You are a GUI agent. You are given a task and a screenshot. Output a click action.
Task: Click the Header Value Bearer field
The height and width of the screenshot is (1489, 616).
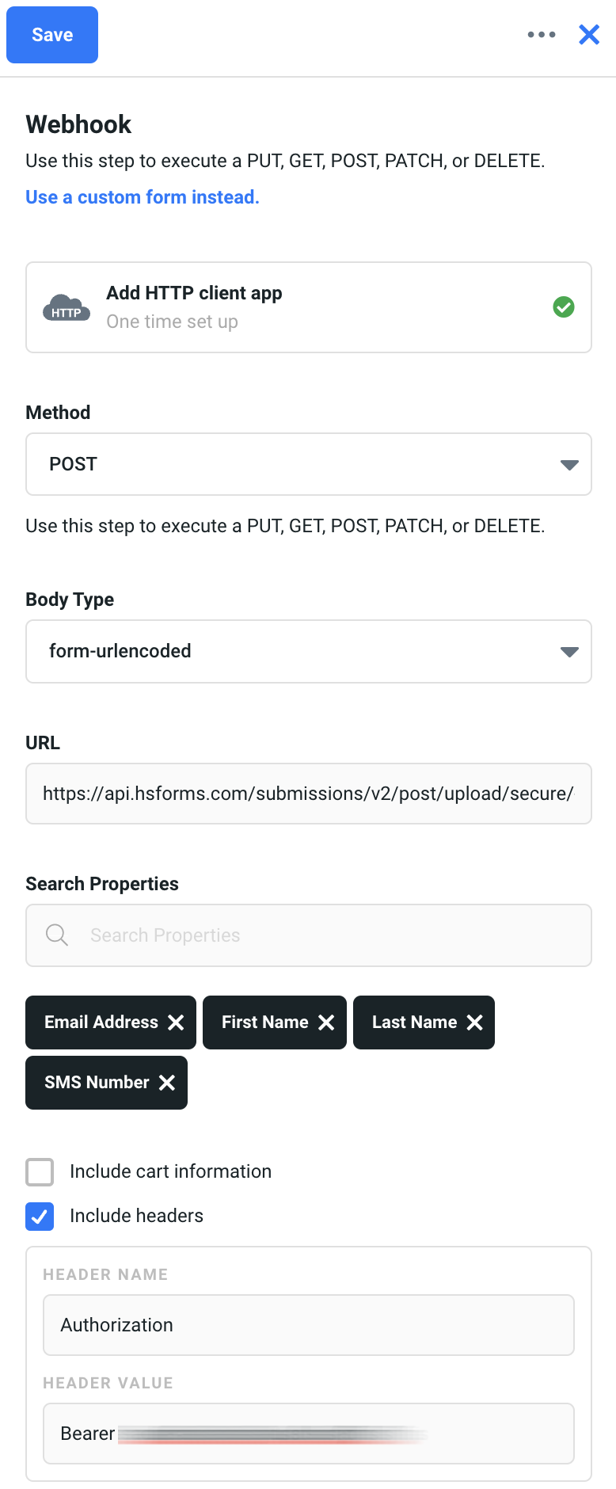tap(309, 1434)
